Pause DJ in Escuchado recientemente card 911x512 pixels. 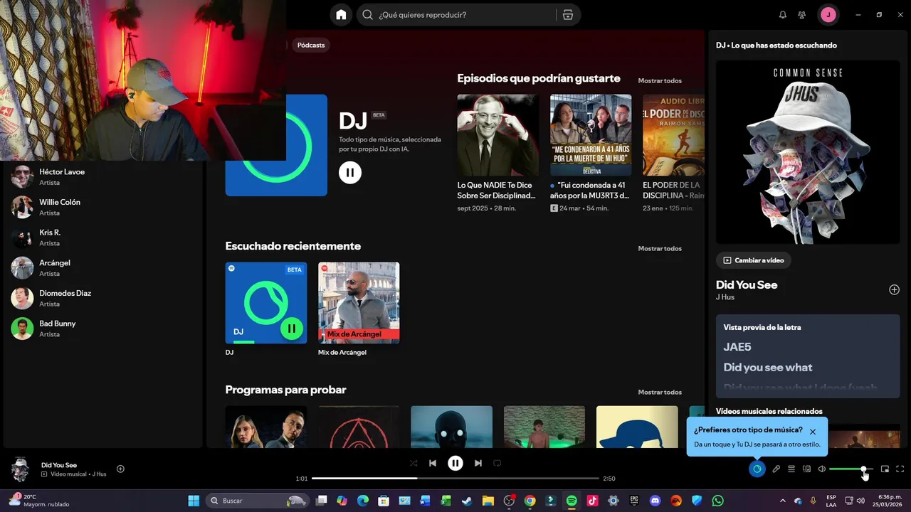(291, 329)
